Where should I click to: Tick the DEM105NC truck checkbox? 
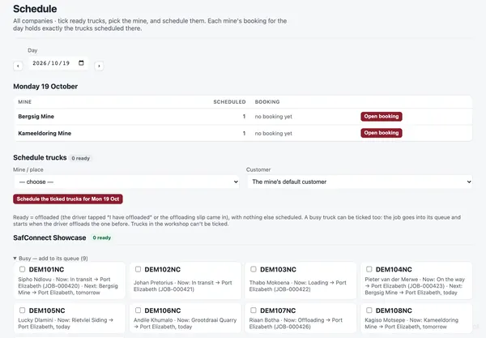pos(23,310)
